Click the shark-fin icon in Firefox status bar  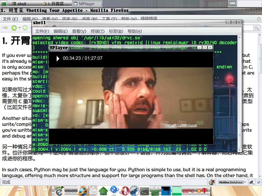pos(252,182)
